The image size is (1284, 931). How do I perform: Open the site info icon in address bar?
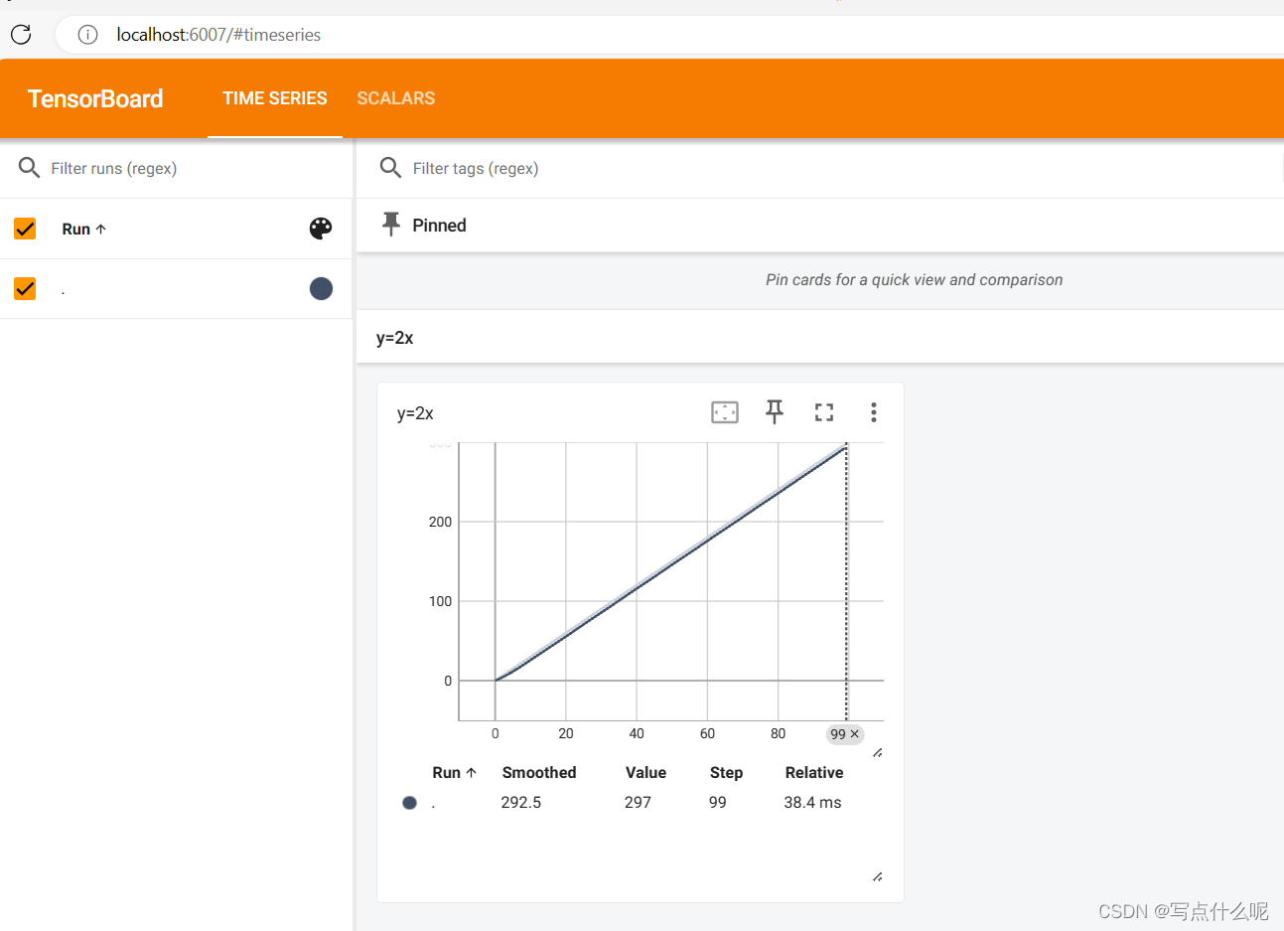(x=87, y=35)
